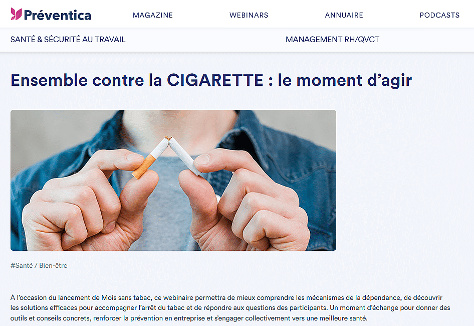Click the word CIGARETTE in the headline

(215, 80)
